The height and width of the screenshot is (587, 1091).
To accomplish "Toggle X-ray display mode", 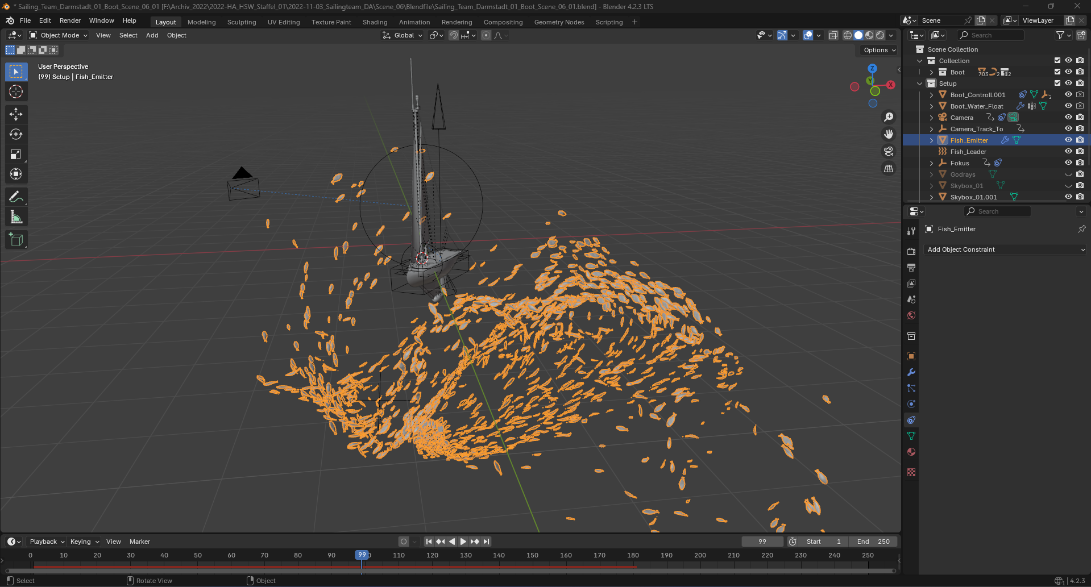I will click(833, 35).
